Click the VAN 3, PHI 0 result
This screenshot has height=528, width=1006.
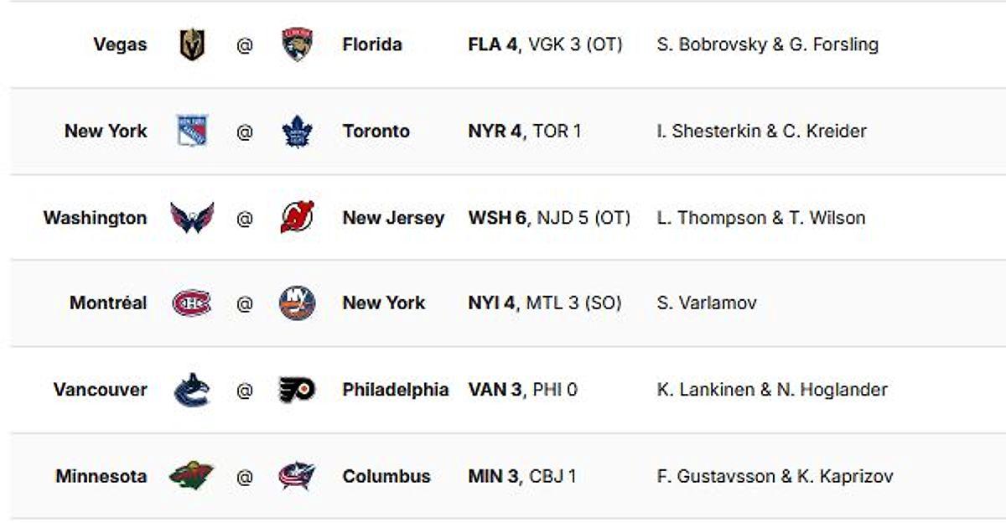pyautogui.click(x=522, y=390)
